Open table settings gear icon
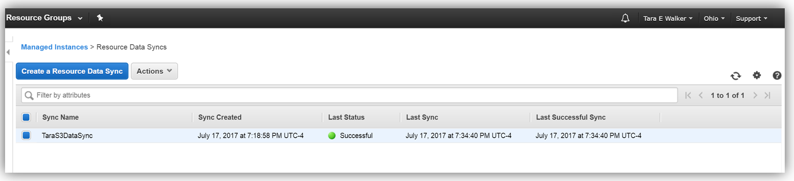Screen dimensions: 794x181 pyautogui.click(x=757, y=75)
